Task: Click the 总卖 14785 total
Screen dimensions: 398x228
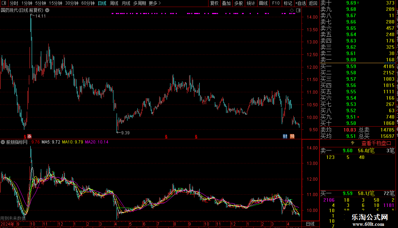Action: point(387,130)
